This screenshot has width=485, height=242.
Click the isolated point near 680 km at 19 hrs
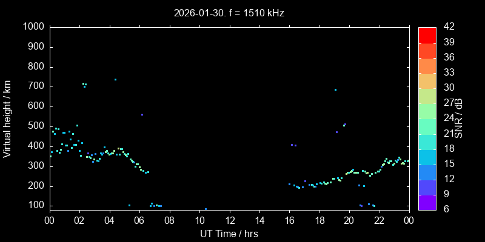point(335,90)
